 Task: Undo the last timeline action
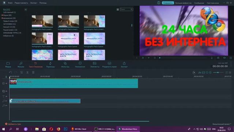(10, 73)
